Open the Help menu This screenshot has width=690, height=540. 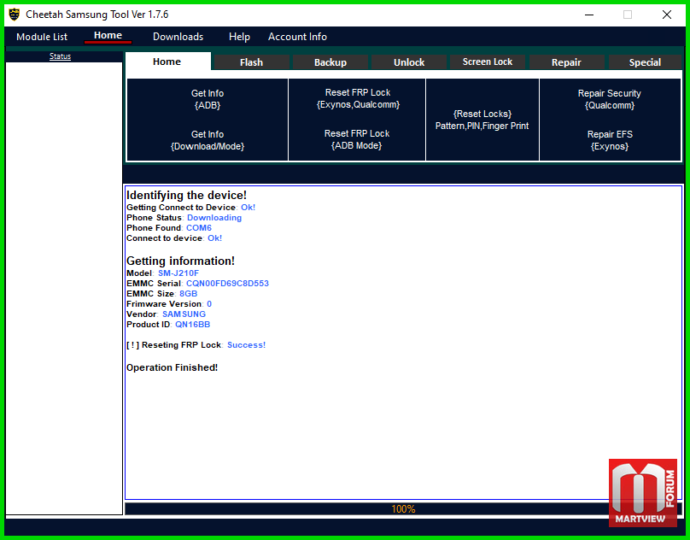click(239, 37)
